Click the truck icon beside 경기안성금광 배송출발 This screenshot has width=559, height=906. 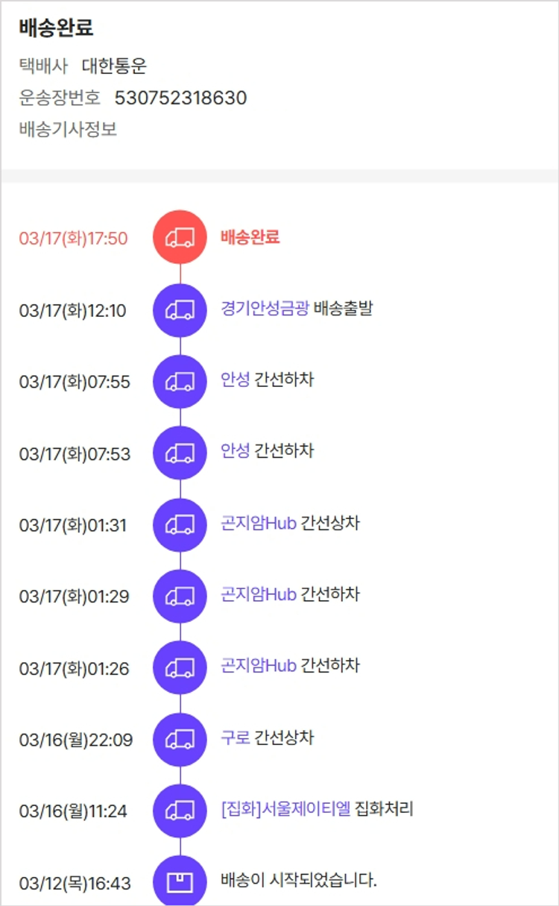pos(180,310)
